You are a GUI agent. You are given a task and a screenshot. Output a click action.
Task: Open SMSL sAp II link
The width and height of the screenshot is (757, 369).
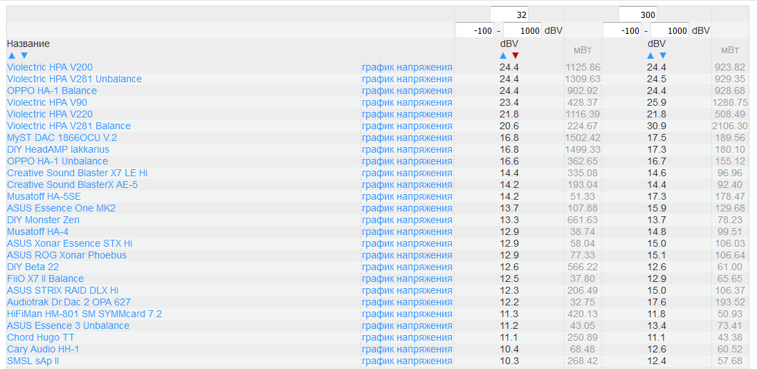pyautogui.click(x=33, y=361)
